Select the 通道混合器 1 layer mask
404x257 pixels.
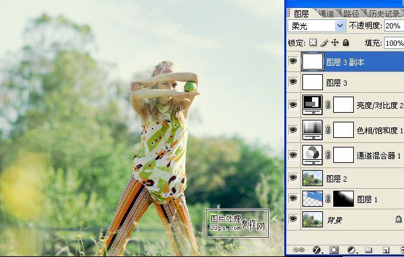(x=344, y=155)
